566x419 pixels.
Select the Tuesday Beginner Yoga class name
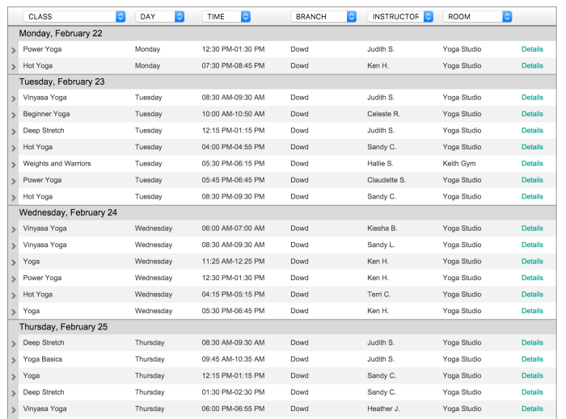pos(46,115)
